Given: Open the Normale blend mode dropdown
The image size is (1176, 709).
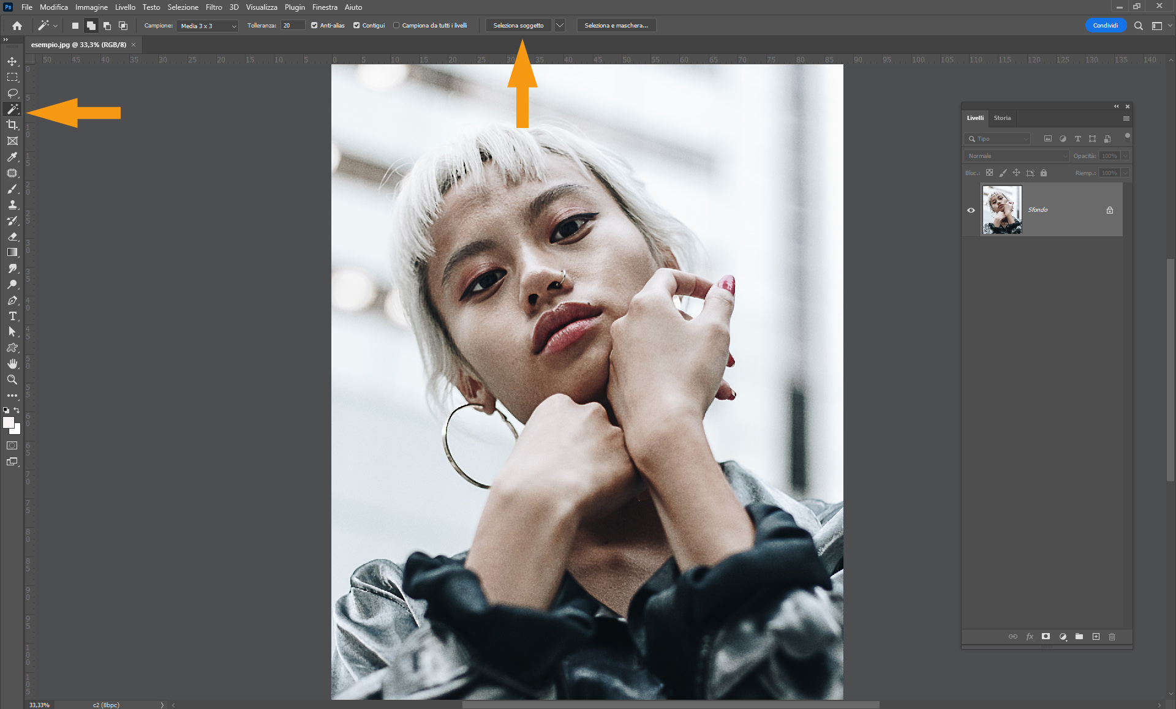Looking at the screenshot, I should 1017,156.
